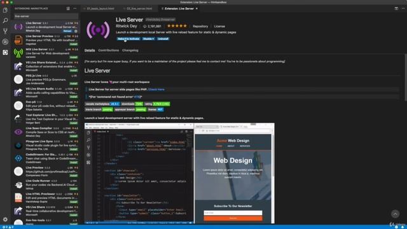Clear extensions search results icon
407x229 pixels.
(x=68, y=8)
